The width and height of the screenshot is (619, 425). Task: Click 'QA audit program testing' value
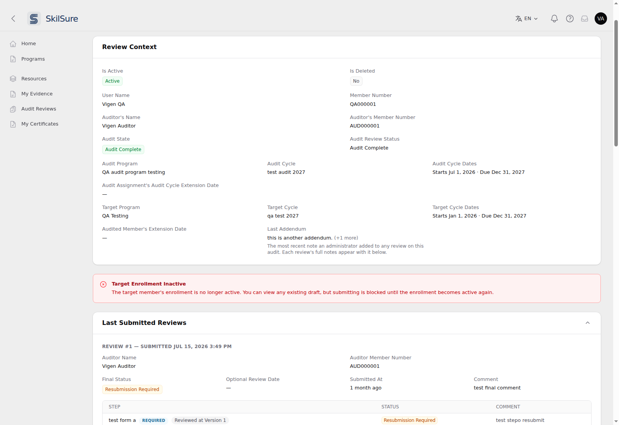133,172
